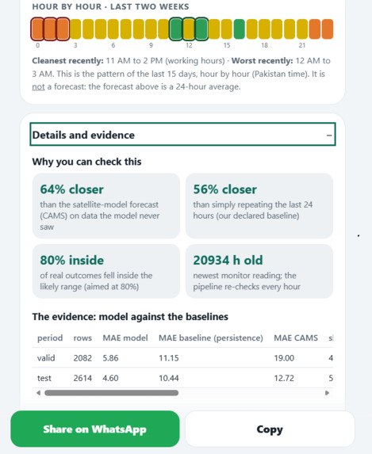Open the '20934 h old' stat card

click(259, 271)
